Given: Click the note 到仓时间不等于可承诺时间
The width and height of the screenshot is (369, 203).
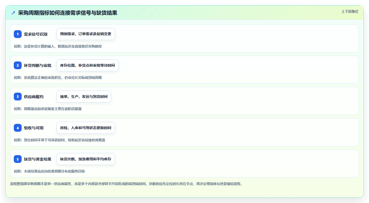Looking at the screenshot, I should tap(60, 140).
